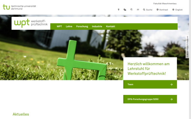
Task: Click the hand icon in top bar
Action: point(131,10)
